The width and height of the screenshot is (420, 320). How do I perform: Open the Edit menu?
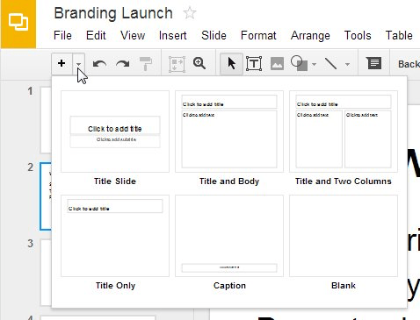click(96, 36)
